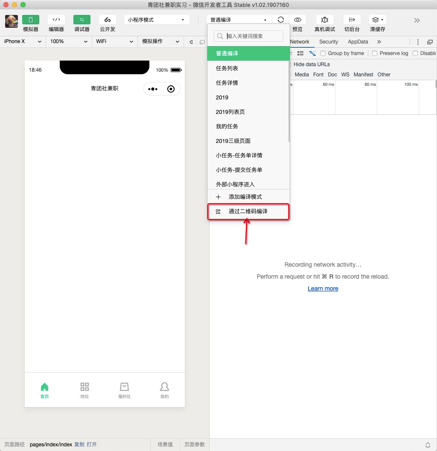Select 普通编译 in compile list

[x=248, y=53]
